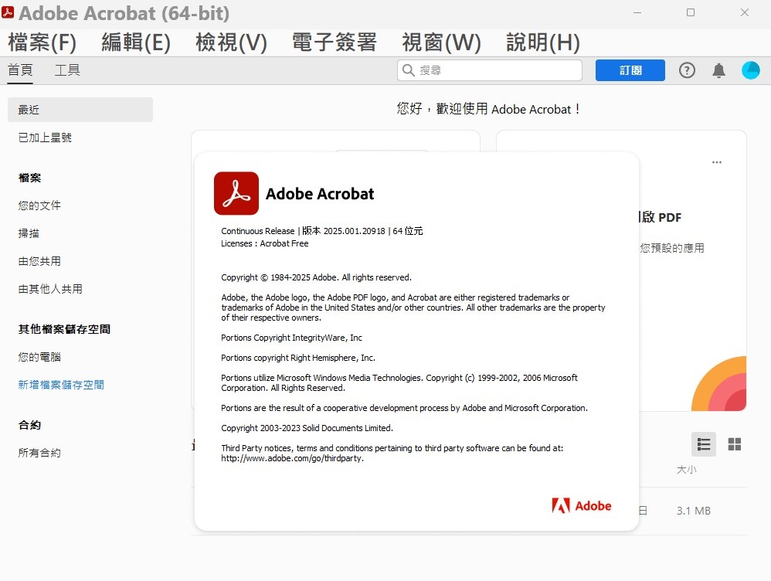This screenshot has height=581, width=771.
Task: Click the help question mark icon
Action: 687,70
